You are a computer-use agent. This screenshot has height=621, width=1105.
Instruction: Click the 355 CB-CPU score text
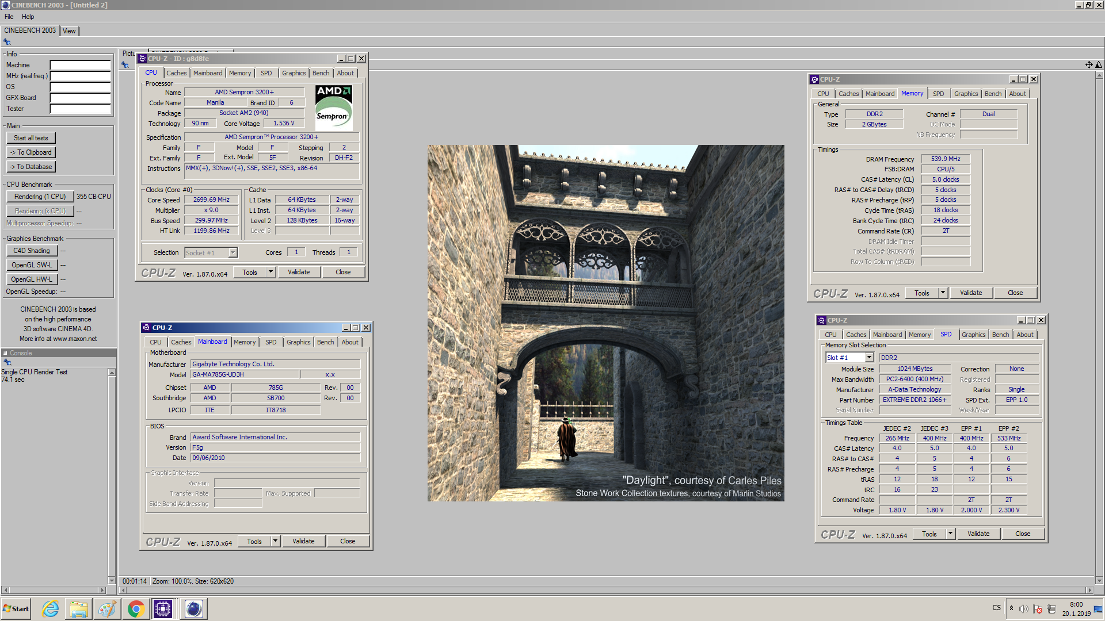point(94,197)
